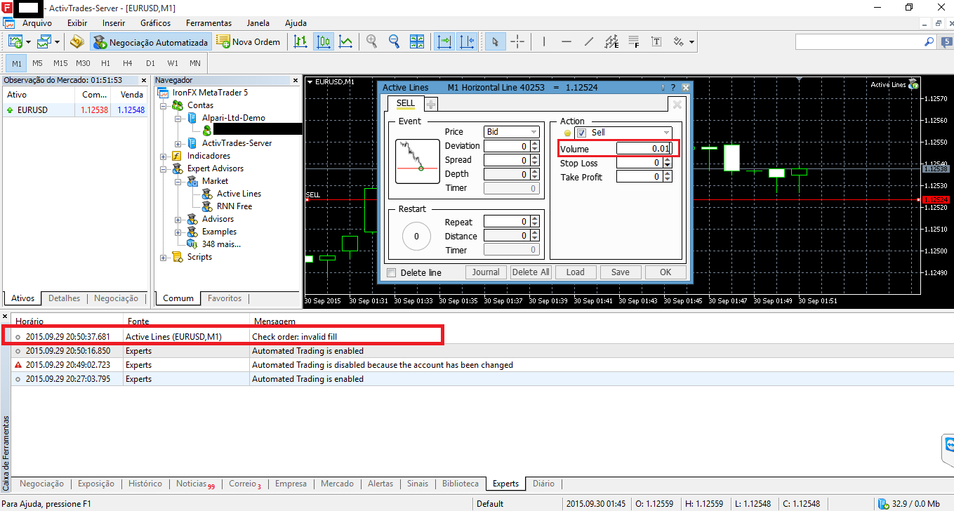
Task: Open the Sell action dropdown arrow
Action: click(666, 133)
